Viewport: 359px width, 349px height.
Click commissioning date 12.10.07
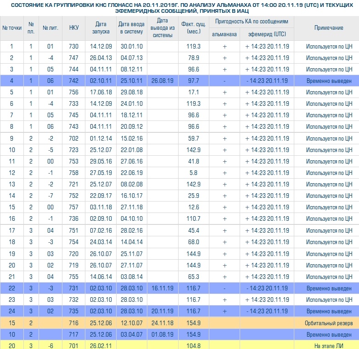pyautogui.click(x=132, y=323)
